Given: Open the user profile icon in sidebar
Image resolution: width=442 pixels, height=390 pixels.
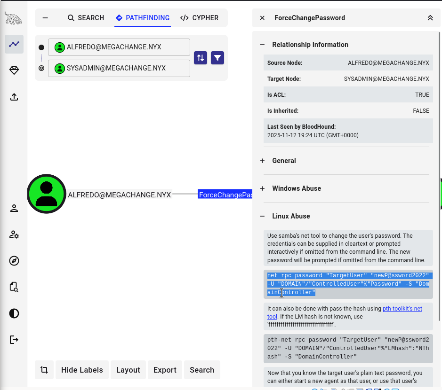Looking at the screenshot, I should (14, 208).
